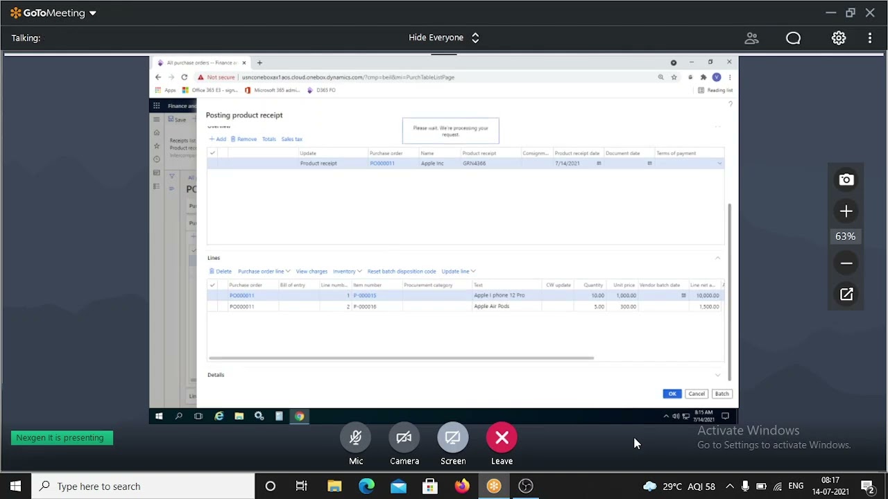
Task: Open View charges in Lines toolbar
Action: [311, 272]
